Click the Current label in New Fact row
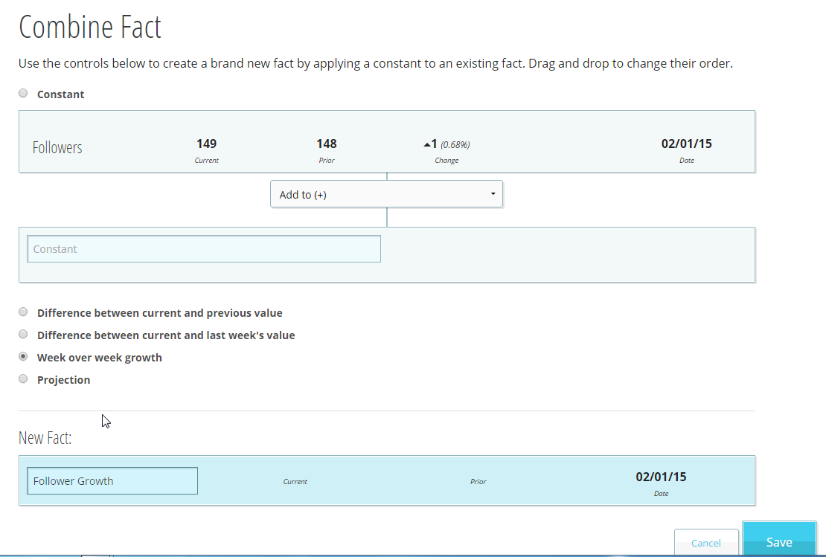 click(x=295, y=482)
